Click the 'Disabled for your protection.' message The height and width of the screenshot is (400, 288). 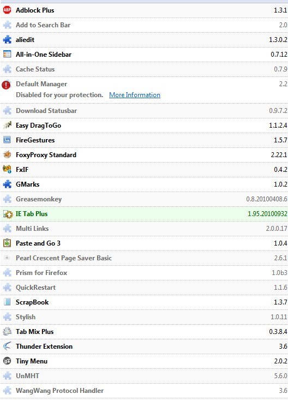coord(59,95)
